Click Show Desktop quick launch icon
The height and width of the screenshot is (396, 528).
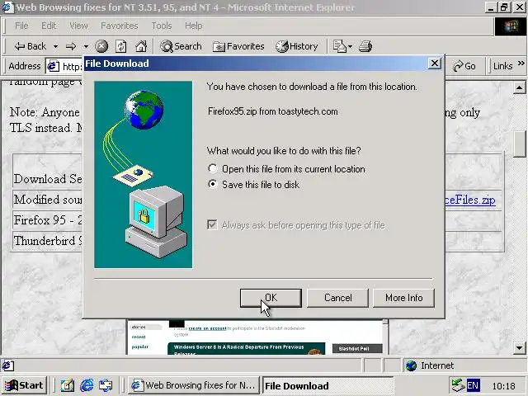coord(68,385)
